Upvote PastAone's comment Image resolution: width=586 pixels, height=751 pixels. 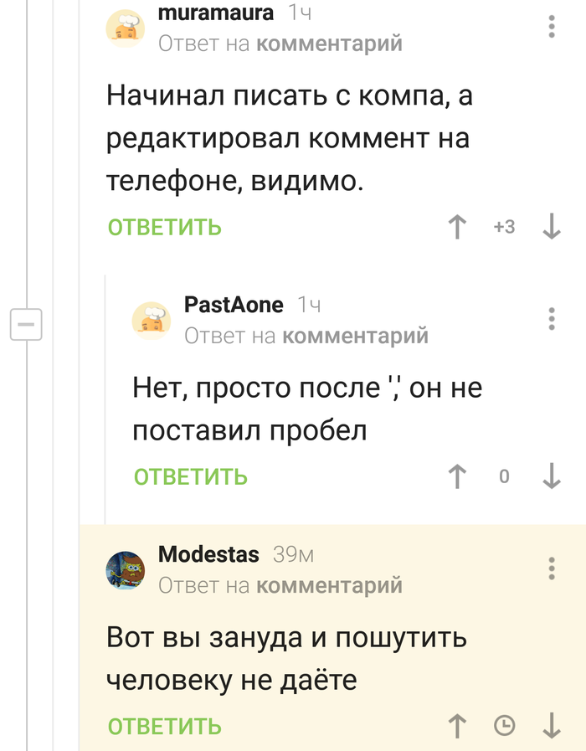(x=457, y=476)
